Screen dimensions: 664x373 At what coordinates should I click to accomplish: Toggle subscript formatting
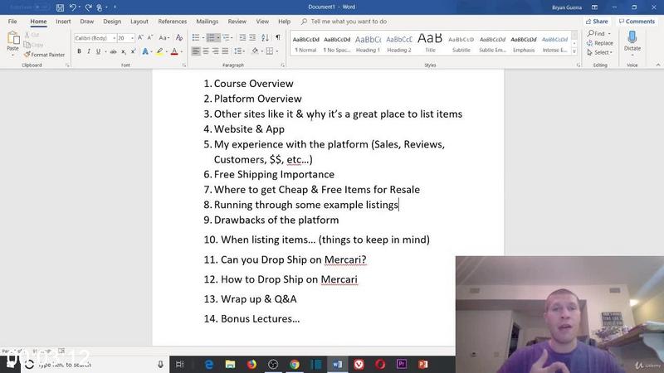coord(123,51)
